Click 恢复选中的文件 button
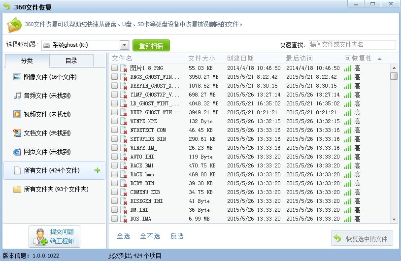Viewport: 401px width, 261px height. 362,238
